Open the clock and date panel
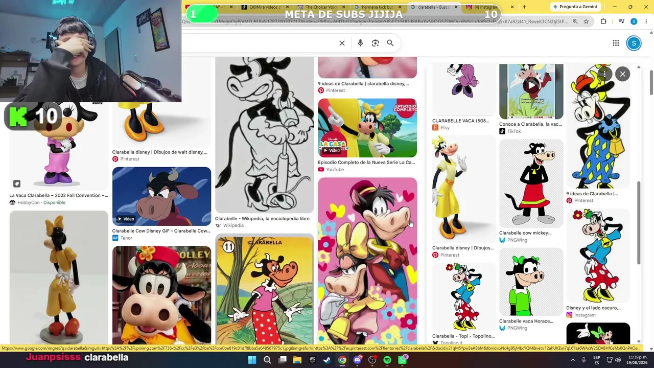This screenshot has height=368, width=654. 636,360
